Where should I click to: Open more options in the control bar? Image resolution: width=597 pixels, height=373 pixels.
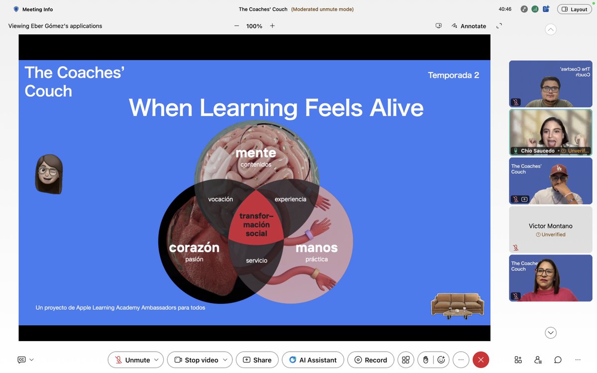click(461, 360)
